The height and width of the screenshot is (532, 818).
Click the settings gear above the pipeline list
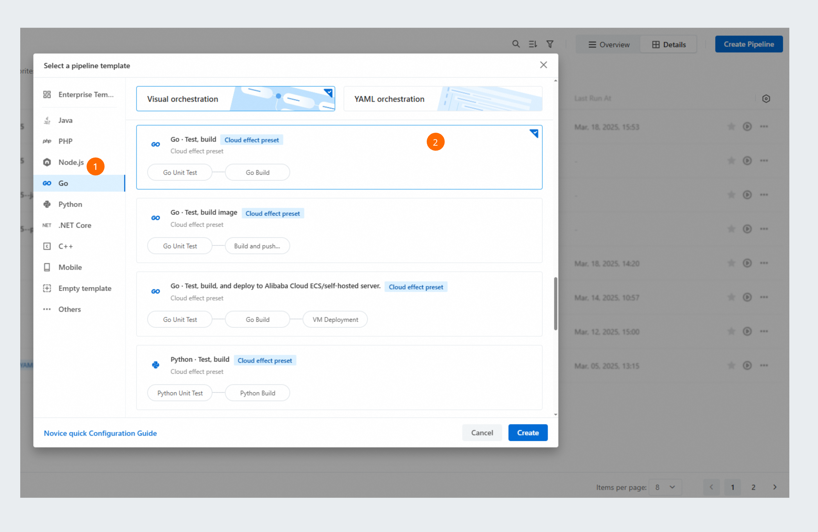[x=766, y=99]
